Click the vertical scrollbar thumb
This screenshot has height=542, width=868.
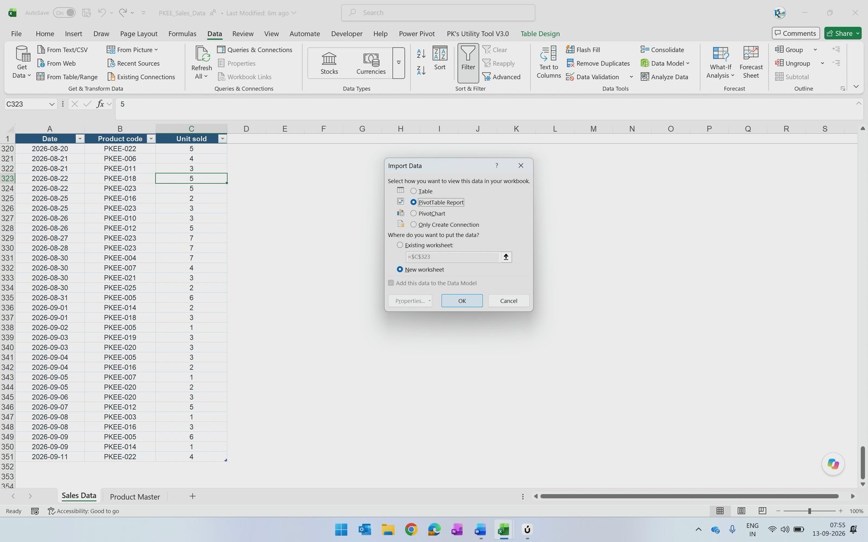coord(863,462)
